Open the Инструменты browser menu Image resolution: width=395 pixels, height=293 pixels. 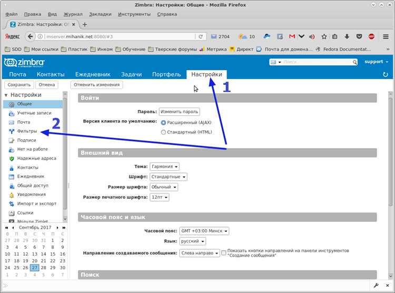(134, 14)
